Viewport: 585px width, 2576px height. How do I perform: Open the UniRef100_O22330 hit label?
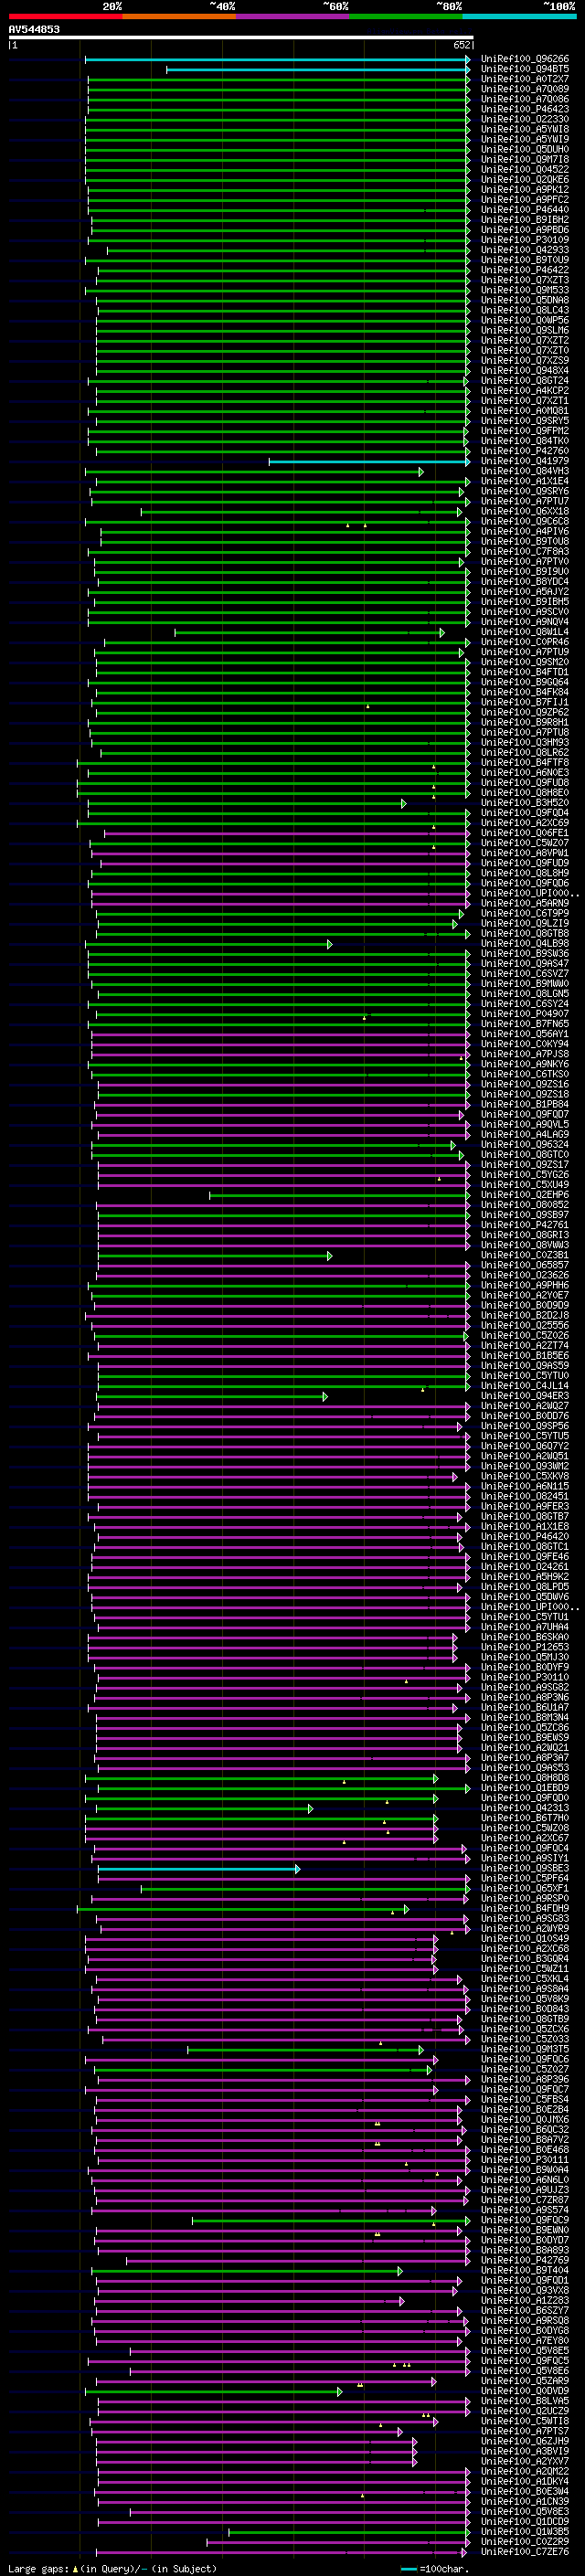[x=524, y=119]
